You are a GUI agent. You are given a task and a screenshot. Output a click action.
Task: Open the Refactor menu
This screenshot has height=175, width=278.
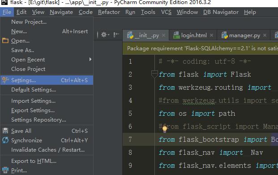109,12
